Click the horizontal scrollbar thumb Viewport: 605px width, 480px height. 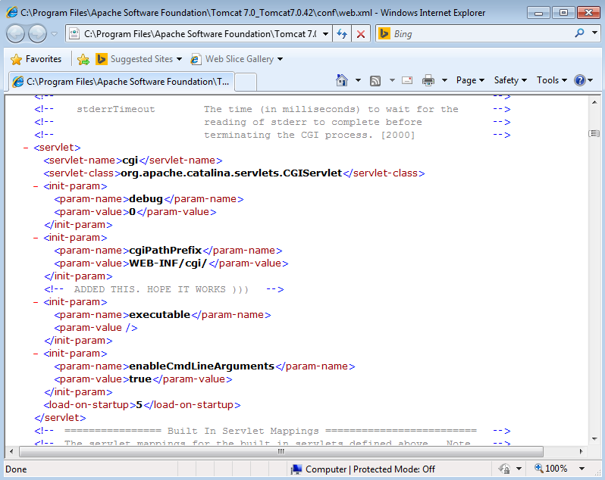point(281,451)
